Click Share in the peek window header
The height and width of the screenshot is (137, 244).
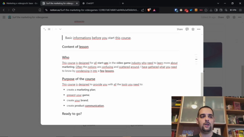click(x=180, y=29)
